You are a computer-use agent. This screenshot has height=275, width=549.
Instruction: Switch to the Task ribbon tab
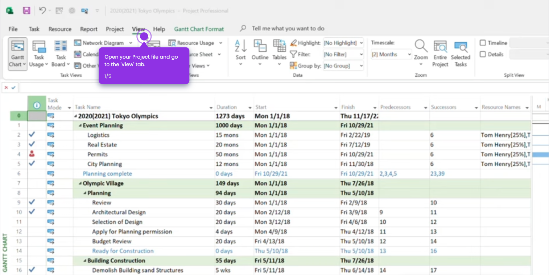point(34,29)
